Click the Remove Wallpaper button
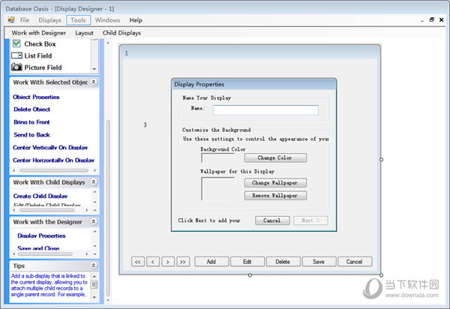Screen dimensions: 450x309 pyautogui.click(x=275, y=196)
